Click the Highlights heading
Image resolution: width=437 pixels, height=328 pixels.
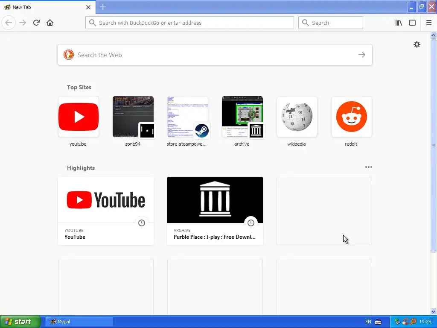click(81, 168)
